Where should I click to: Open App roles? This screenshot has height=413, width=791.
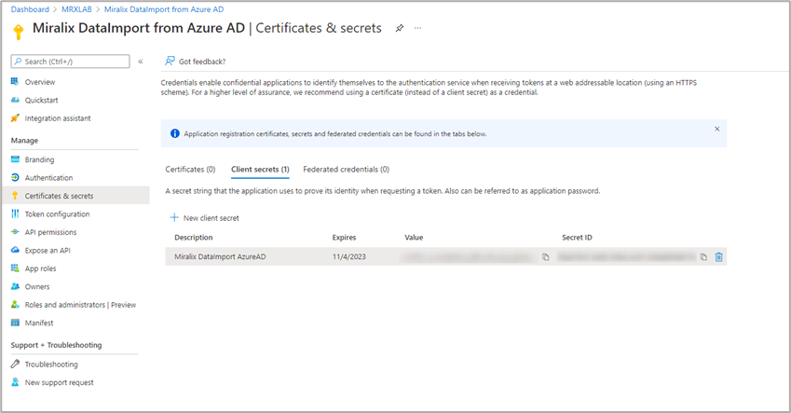[40, 268]
